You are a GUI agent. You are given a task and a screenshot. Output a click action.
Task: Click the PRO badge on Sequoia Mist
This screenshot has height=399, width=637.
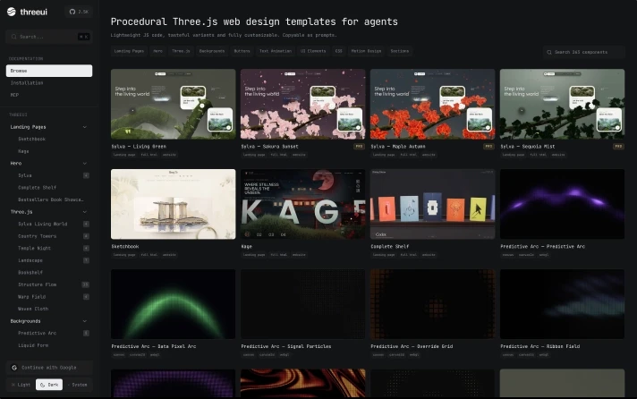pyautogui.click(x=618, y=147)
